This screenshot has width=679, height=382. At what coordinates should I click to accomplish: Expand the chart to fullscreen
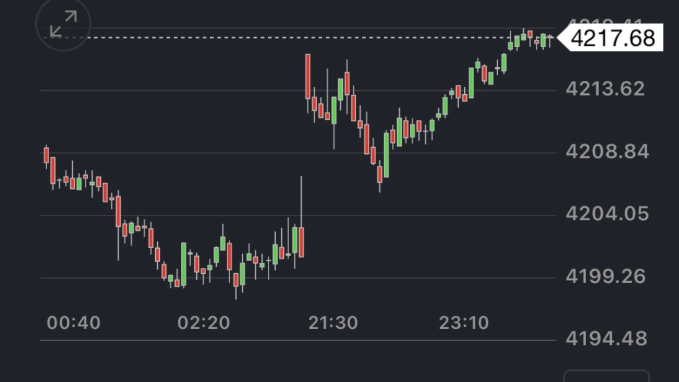pyautogui.click(x=64, y=23)
